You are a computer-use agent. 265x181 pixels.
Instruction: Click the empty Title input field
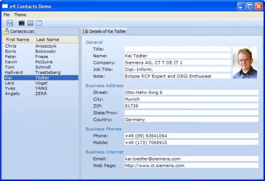(x=178, y=49)
